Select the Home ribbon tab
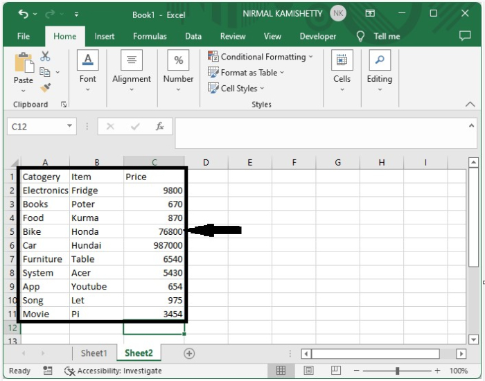Viewport: 485px width, 381px height. click(x=65, y=36)
